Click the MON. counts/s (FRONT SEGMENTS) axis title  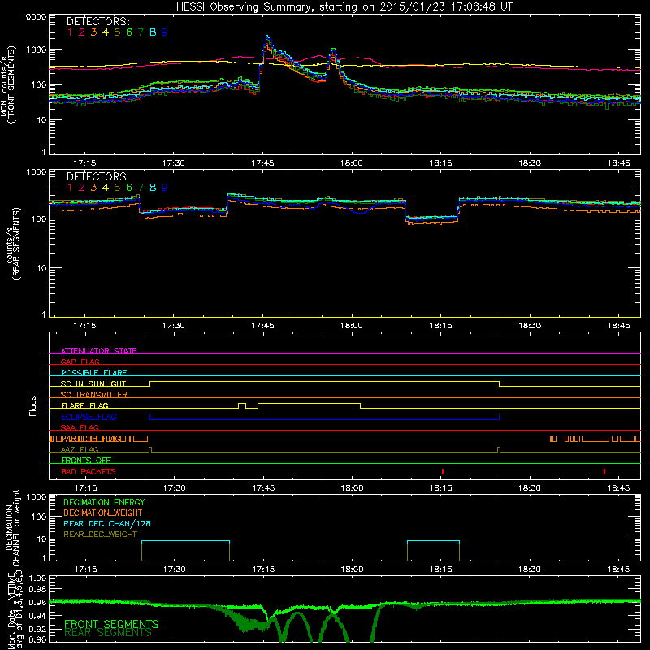click(7, 84)
